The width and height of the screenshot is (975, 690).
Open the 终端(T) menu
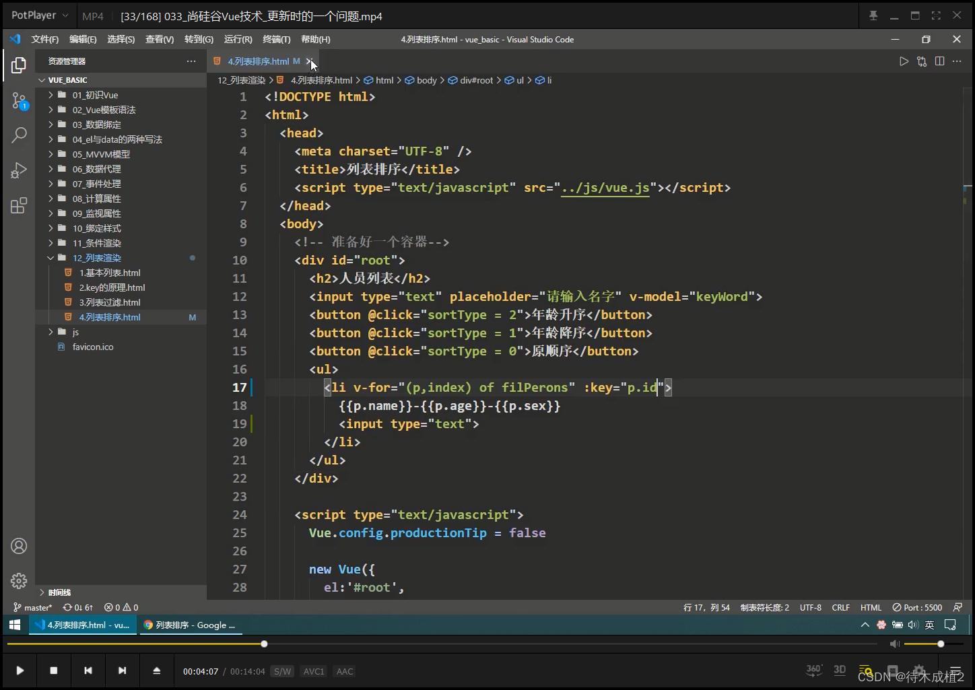277,40
